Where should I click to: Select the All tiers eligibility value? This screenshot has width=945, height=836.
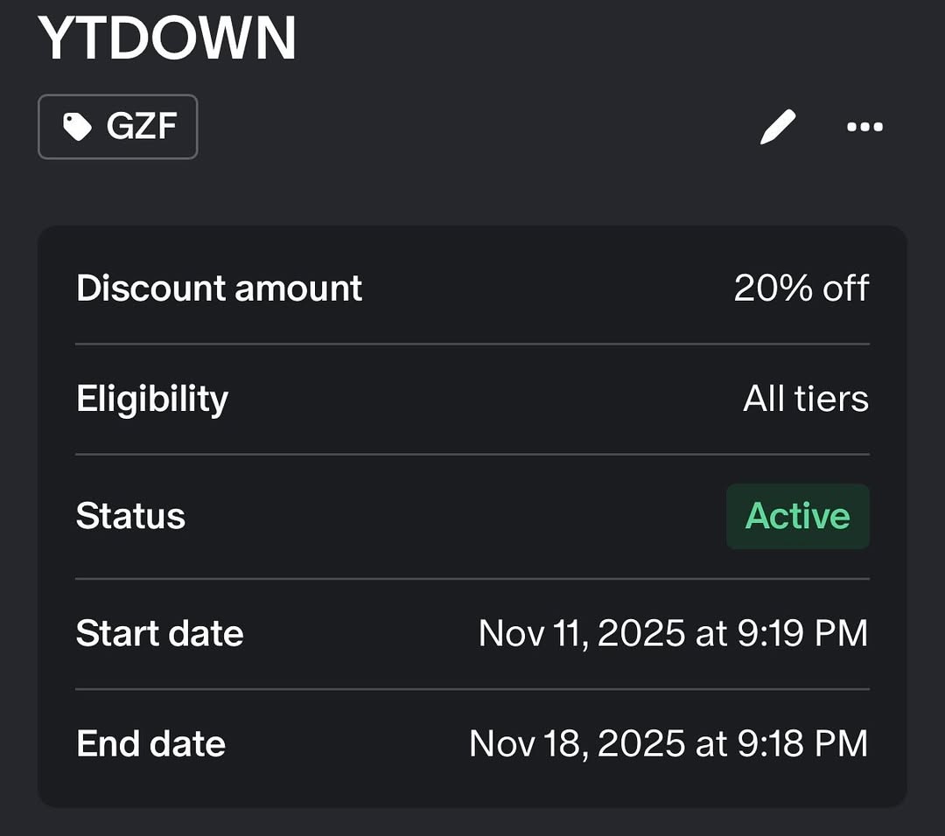pyautogui.click(x=806, y=400)
